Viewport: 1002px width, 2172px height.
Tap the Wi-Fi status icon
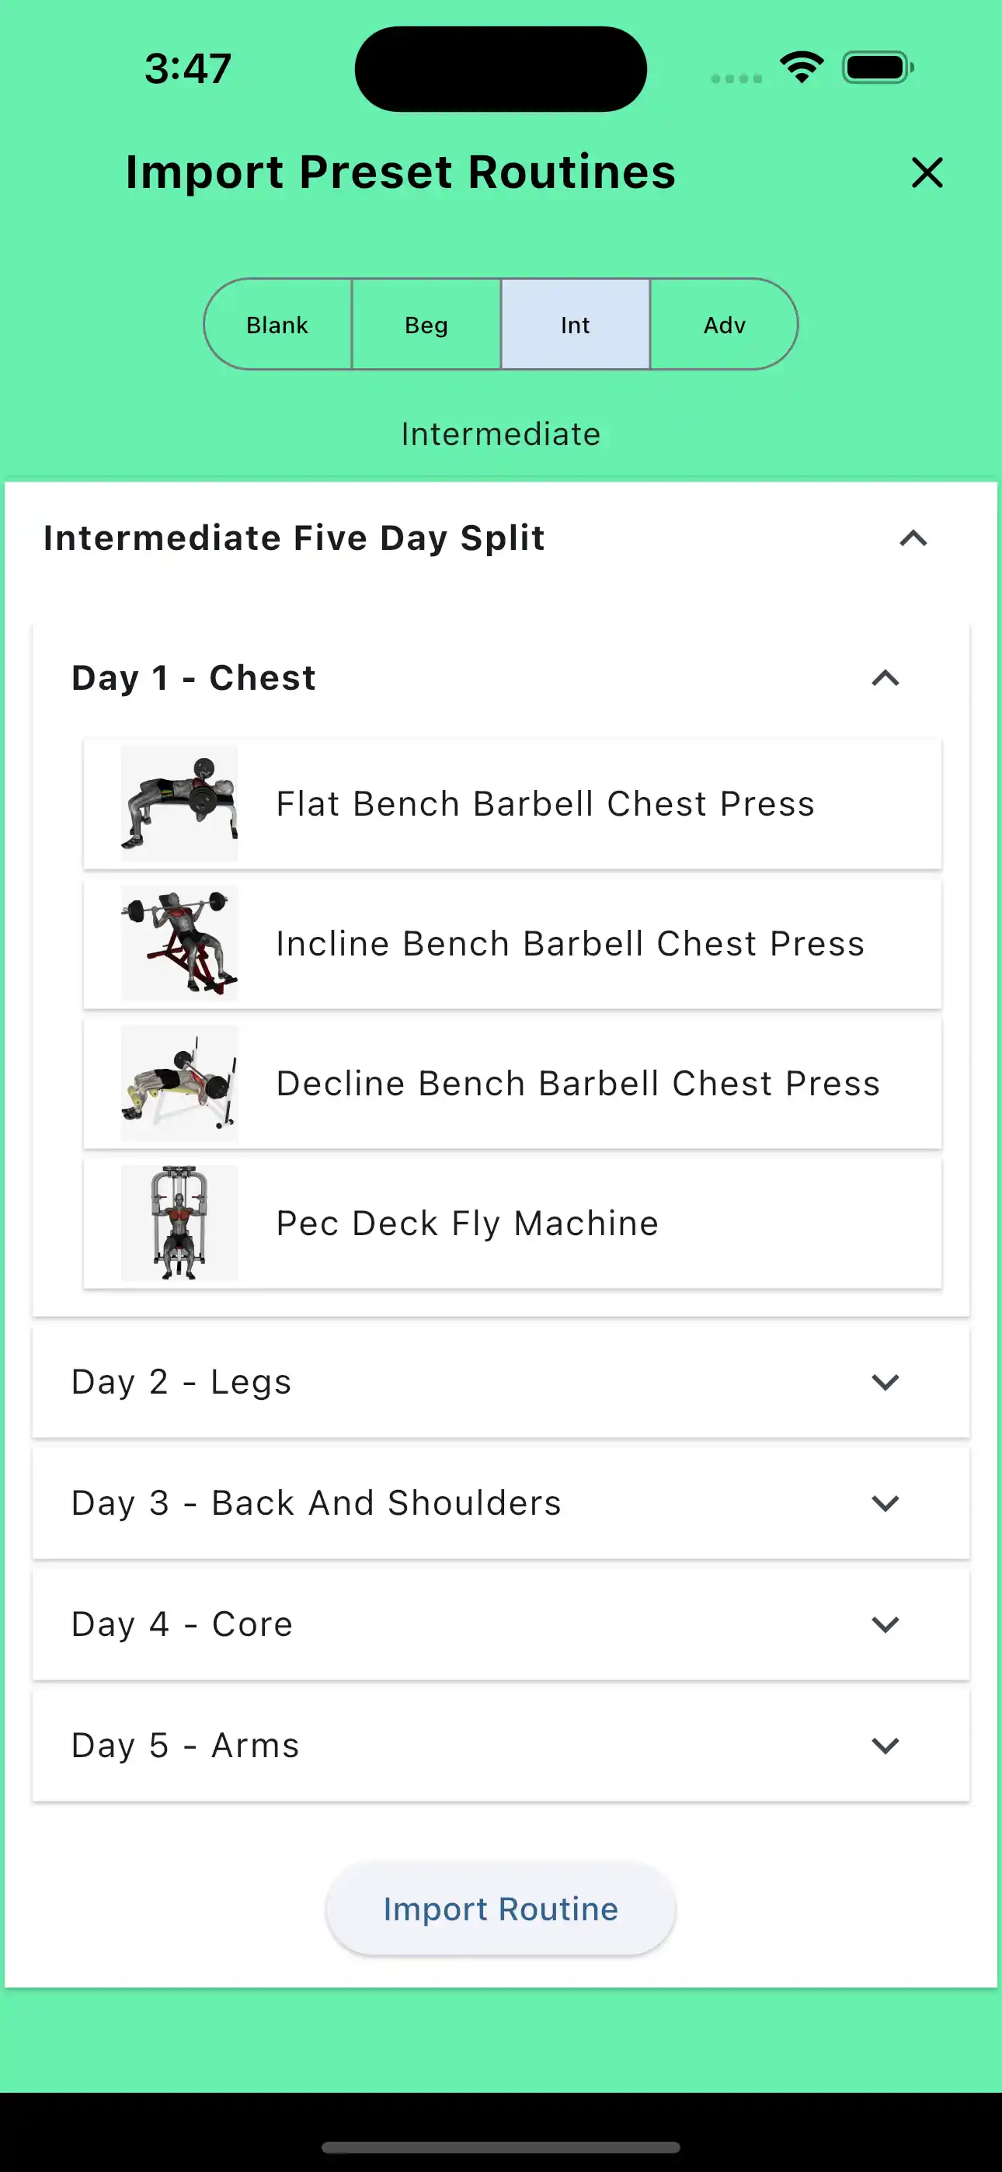tap(799, 66)
